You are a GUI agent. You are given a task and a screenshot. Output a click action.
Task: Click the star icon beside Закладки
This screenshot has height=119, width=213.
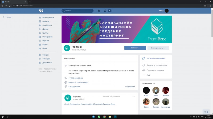(x=40, y=59)
